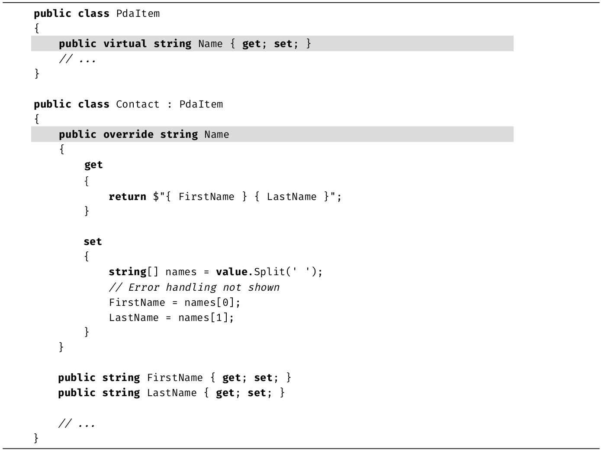
Task: Click the highlighted Name property in Contact
Action: pyautogui.click(x=216, y=134)
